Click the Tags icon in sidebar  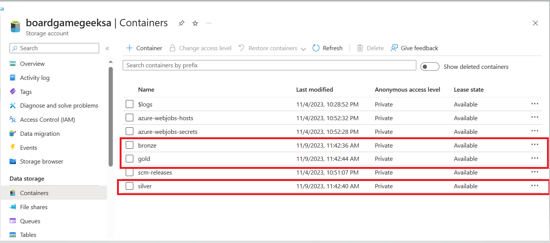pos(13,92)
